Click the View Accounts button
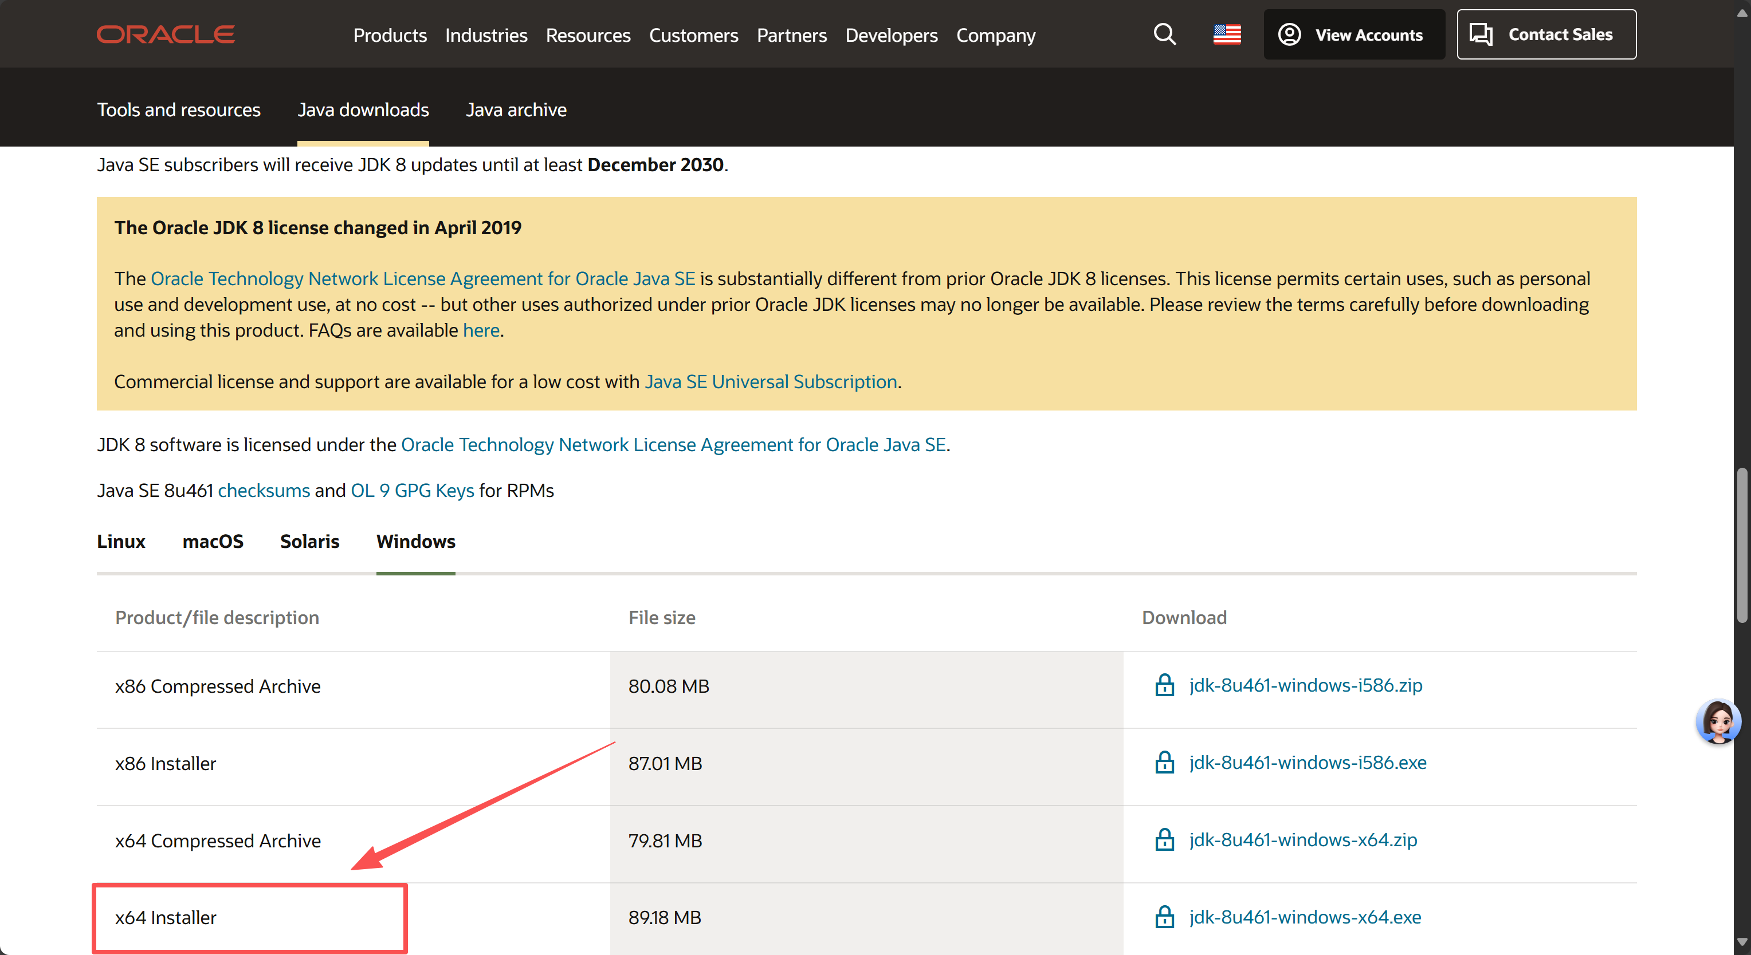The image size is (1751, 955). (x=1354, y=35)
